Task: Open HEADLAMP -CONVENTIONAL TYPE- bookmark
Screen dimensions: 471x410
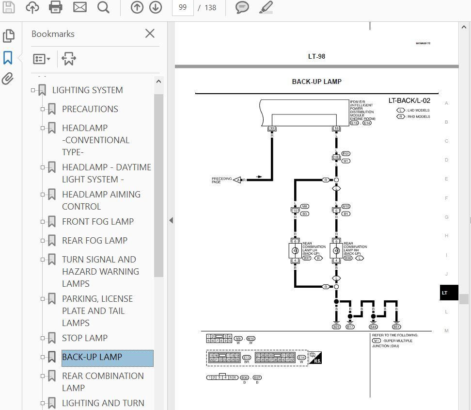Action: click(95, 140)
